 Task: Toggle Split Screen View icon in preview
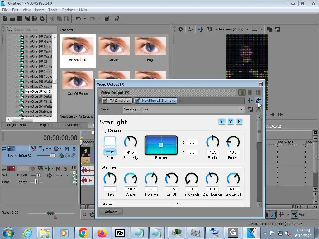click(x=209, y=29)
